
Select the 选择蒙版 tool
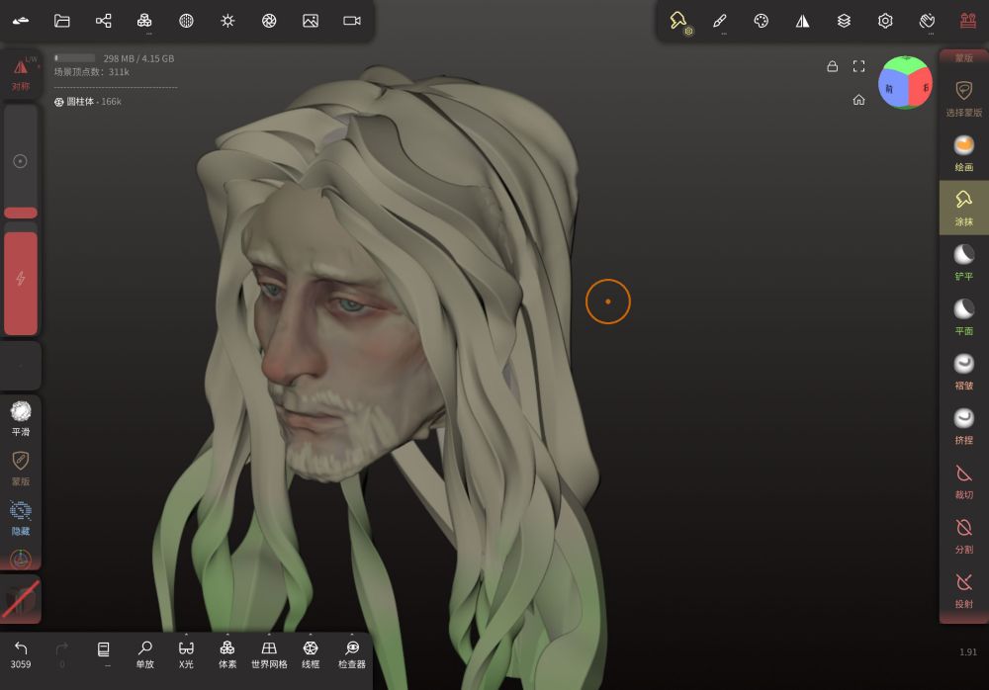[963, 99]
